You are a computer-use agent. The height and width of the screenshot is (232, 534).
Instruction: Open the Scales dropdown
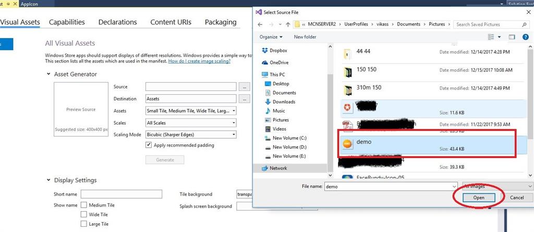pyautogui.click(x=191, y=123)
